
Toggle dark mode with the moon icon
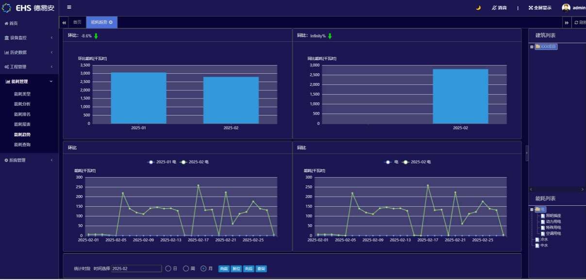pyautogui.click(x=478, y=8)
